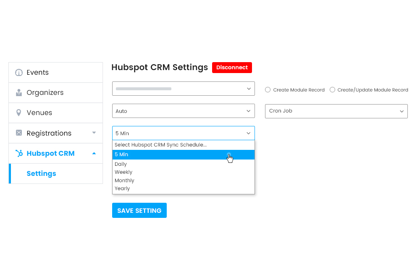
Task: Click the Events dashboard gauge icon
Action: (18, 72)
